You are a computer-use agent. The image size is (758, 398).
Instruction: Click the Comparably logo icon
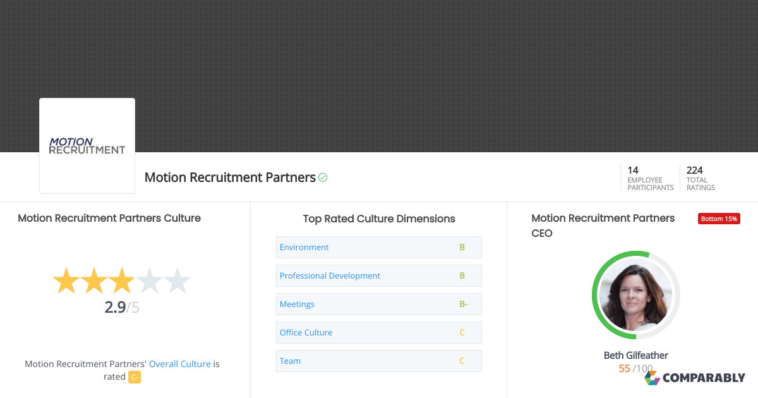pos(651,377)
